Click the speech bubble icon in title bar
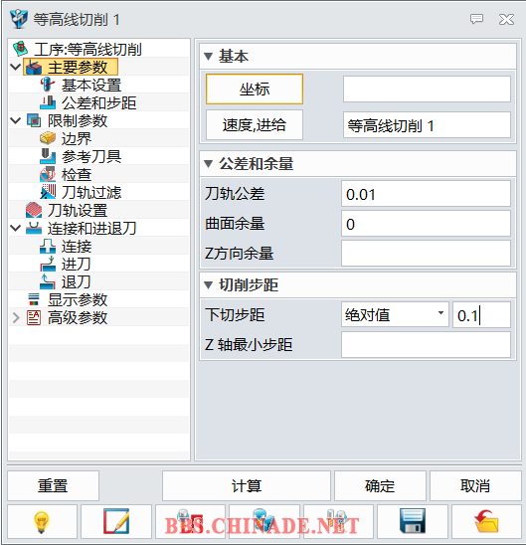 pyautogui.click(x=476, y=19)
